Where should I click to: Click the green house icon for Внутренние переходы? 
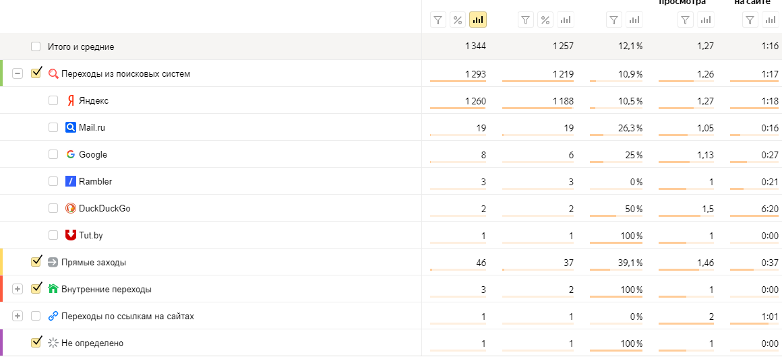(x=53, y=289)
